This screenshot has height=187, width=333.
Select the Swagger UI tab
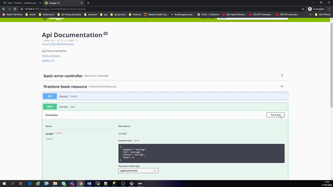click(63, 3)
